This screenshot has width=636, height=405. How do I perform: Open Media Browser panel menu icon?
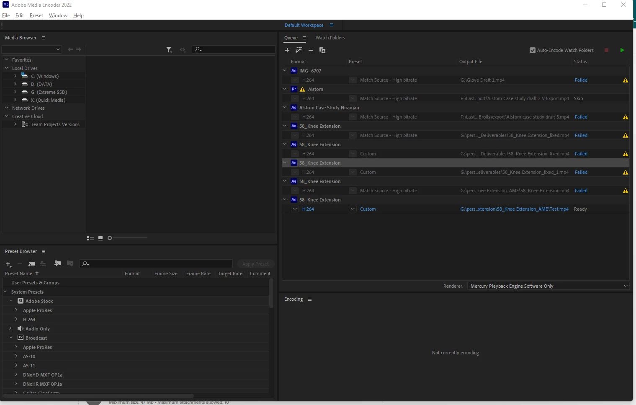44,38
